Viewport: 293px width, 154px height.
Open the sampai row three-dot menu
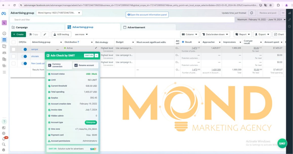57,49
